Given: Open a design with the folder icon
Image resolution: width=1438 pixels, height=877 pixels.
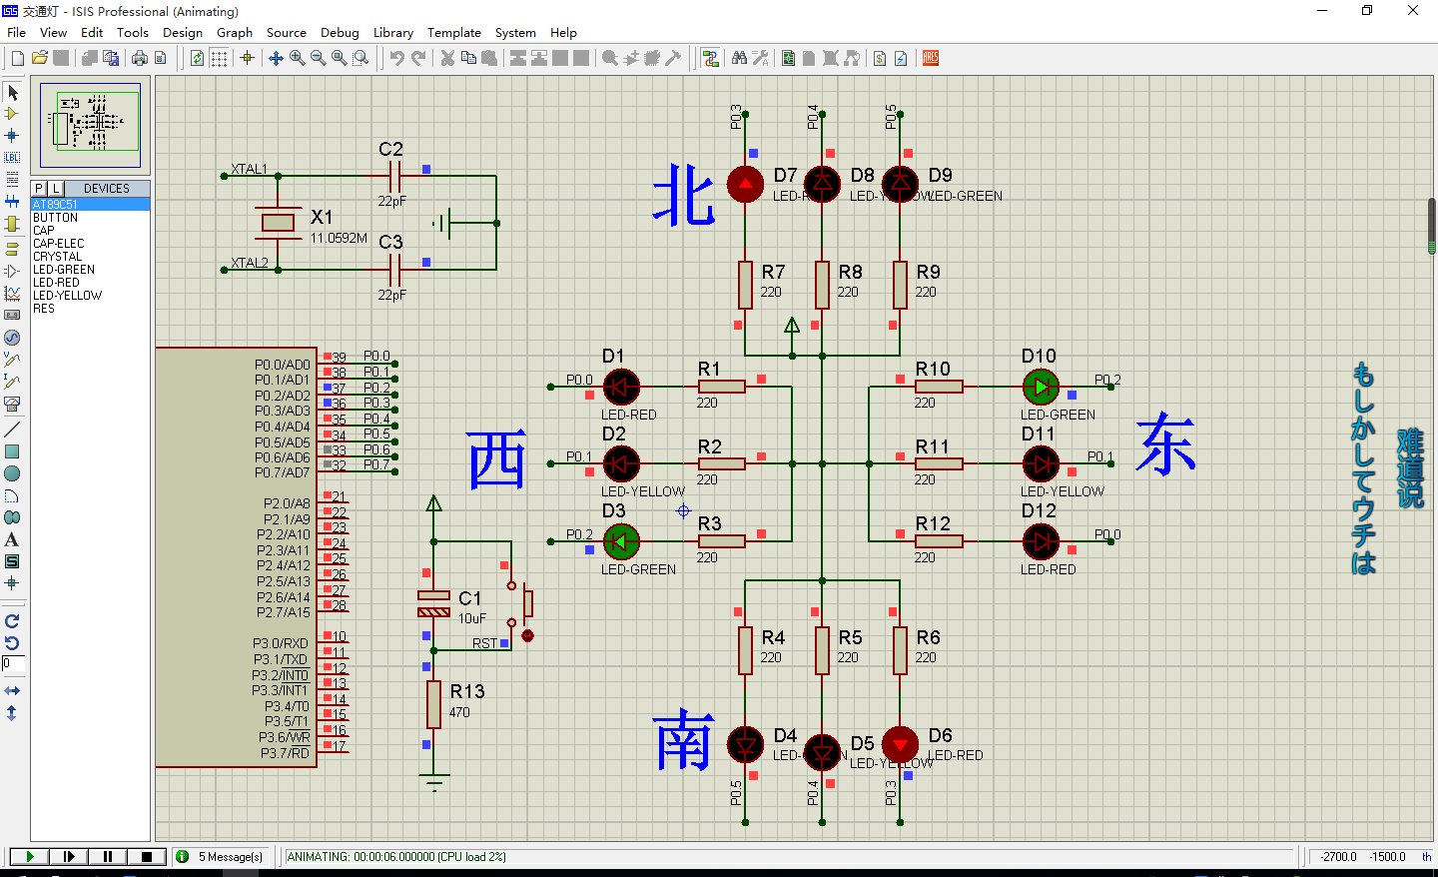Looking at the screenshot, I should [x=40, y=58].
